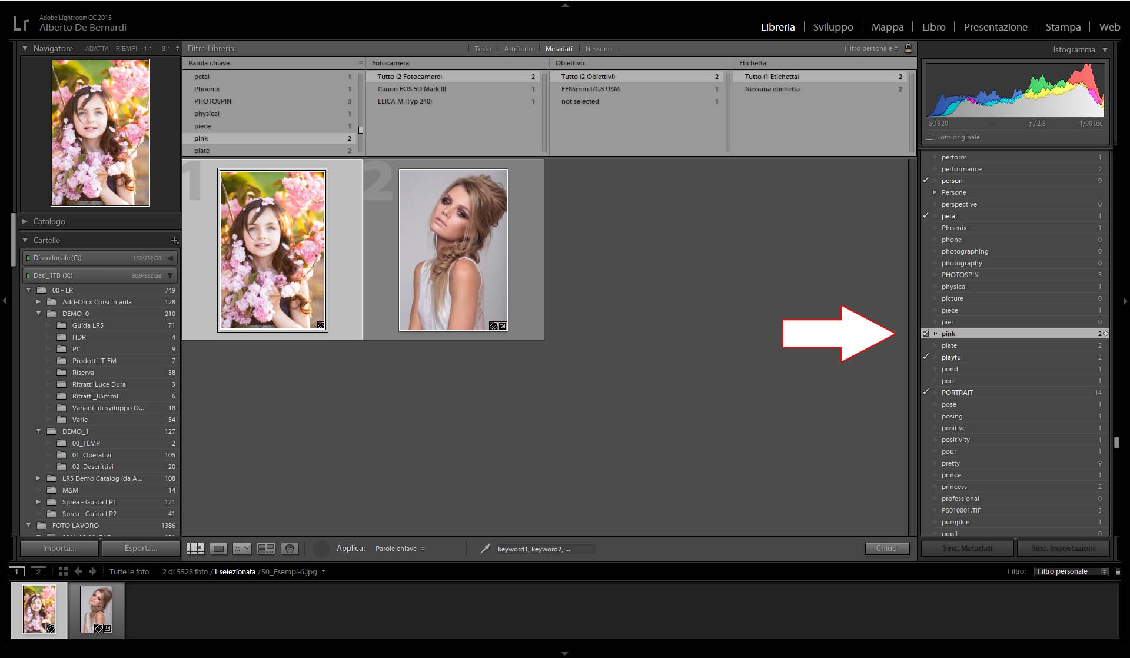Click the Importa button

point(59,548)
